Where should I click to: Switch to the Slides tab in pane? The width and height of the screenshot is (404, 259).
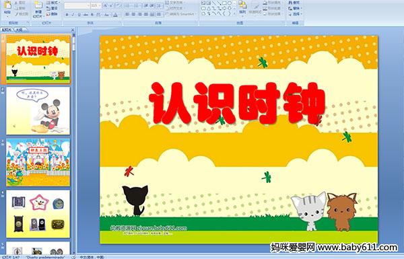(7, 30)
